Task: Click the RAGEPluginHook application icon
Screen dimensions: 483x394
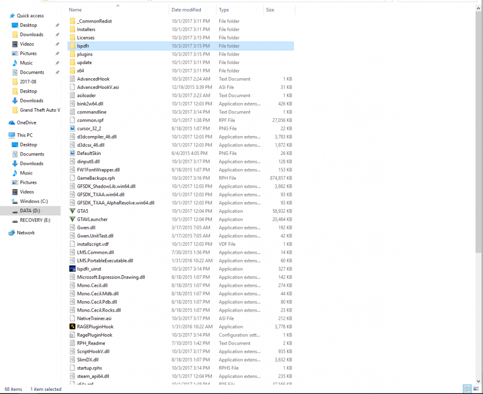Action: (73, 327)
